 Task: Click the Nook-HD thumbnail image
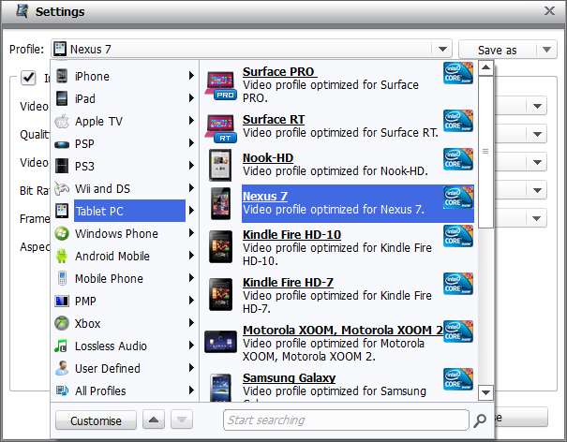(x=220, y=165)
